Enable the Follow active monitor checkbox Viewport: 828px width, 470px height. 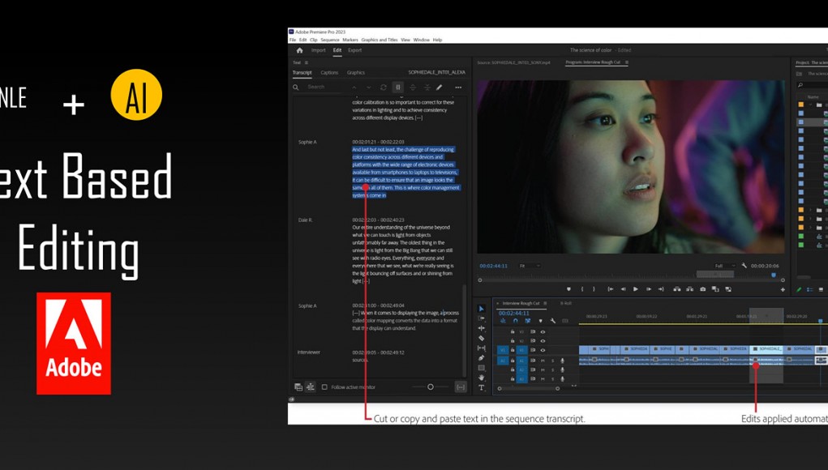click(324, 387)
